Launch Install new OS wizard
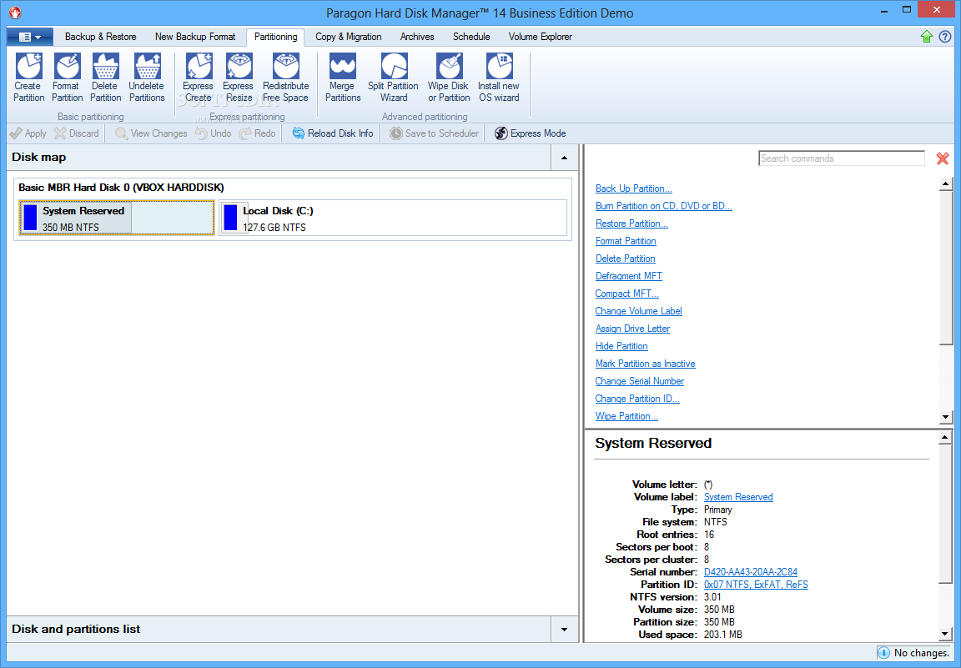This screenshot has width=961, height=668. coord(499,78)
